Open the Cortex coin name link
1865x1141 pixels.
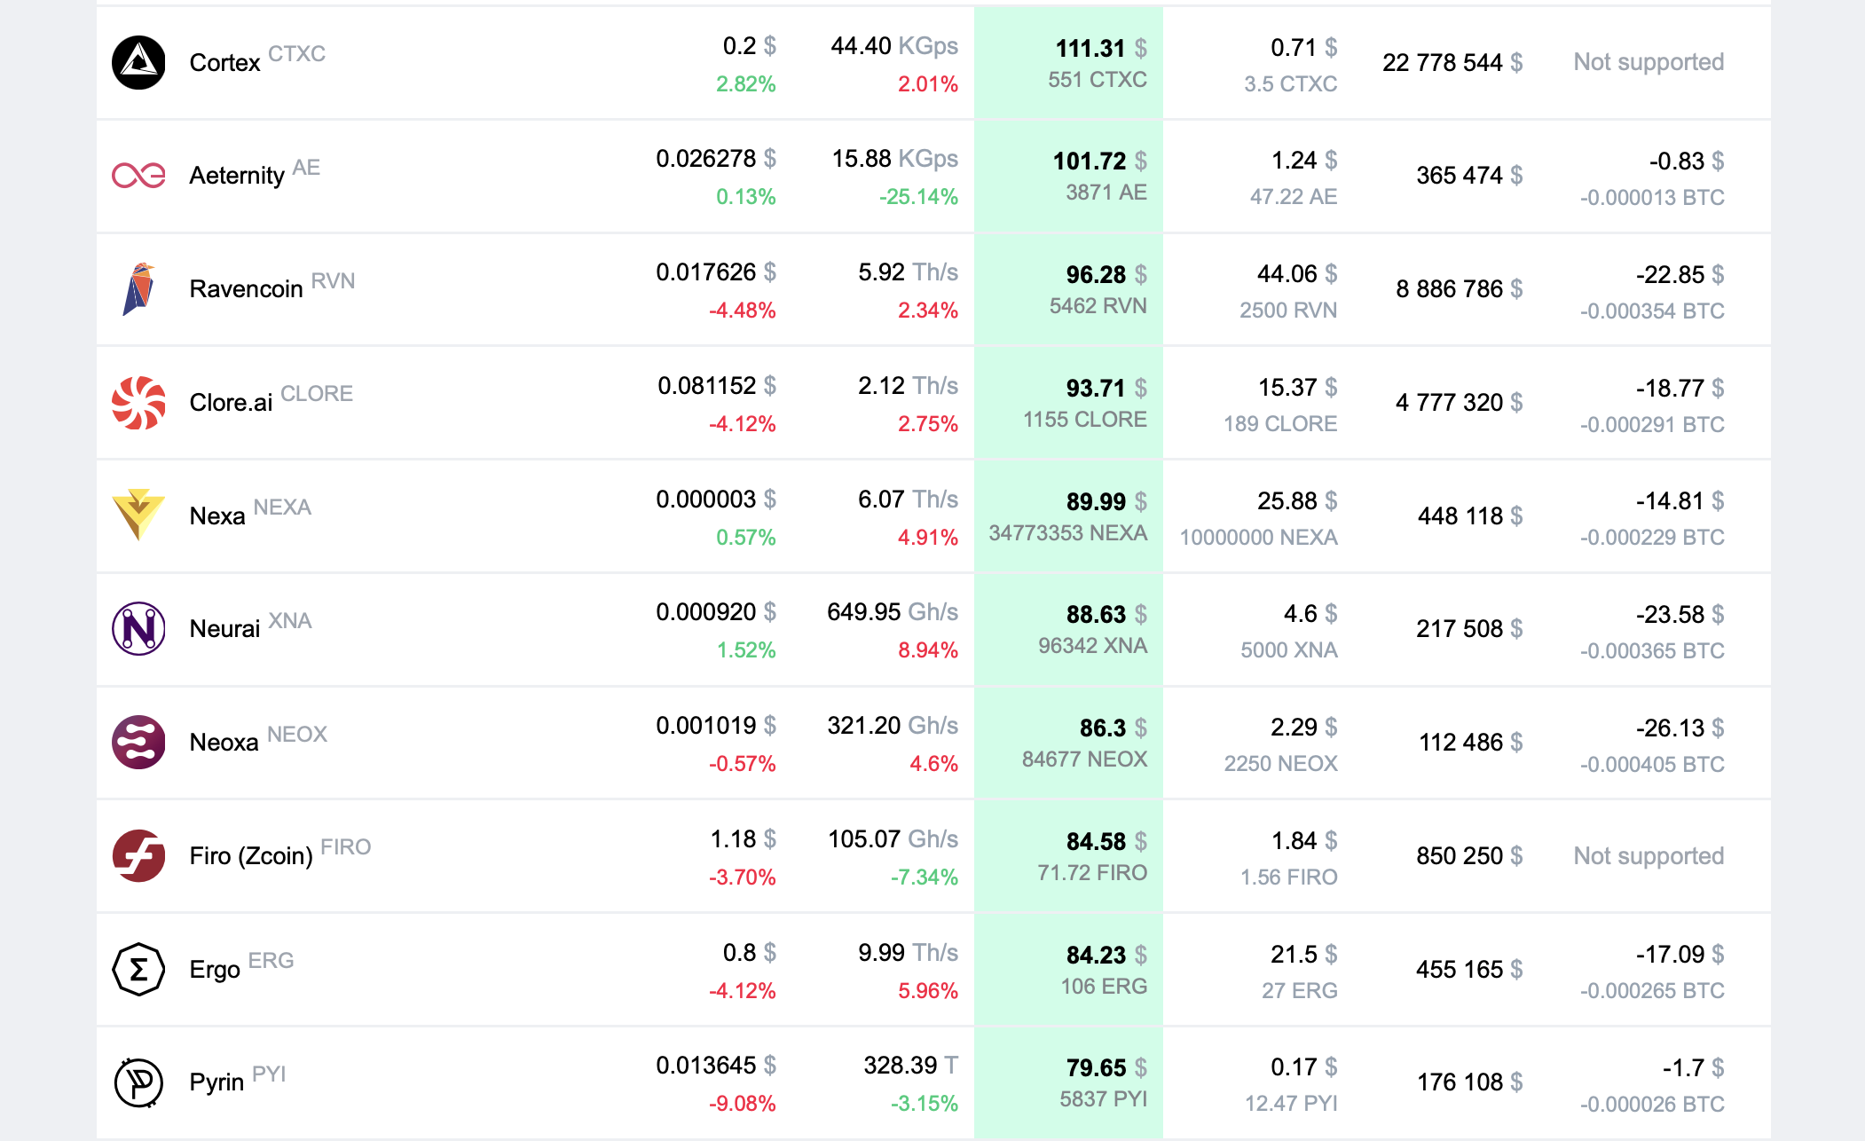pos(224,63)
